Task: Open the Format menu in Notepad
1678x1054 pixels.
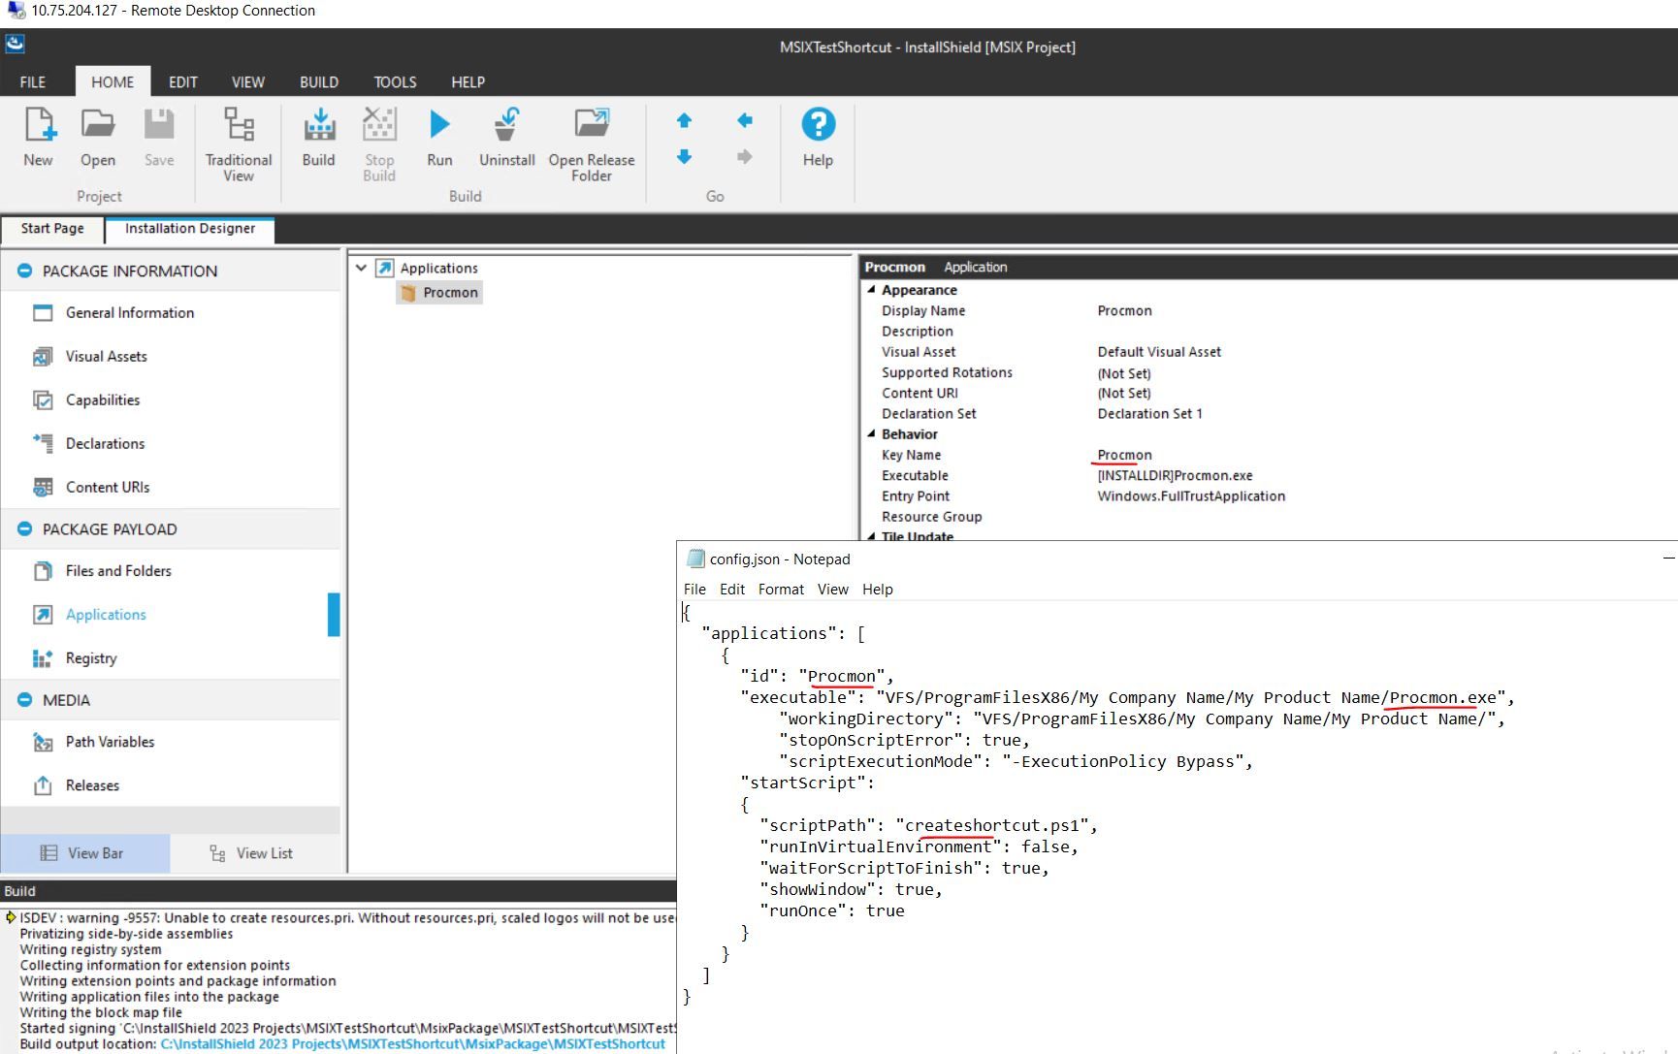Action: tap(780, 589)
